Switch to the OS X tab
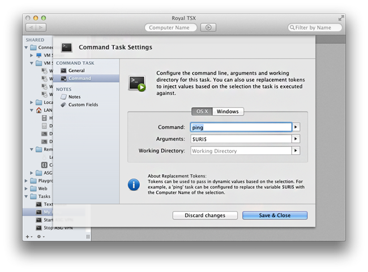 pos(202,111)
